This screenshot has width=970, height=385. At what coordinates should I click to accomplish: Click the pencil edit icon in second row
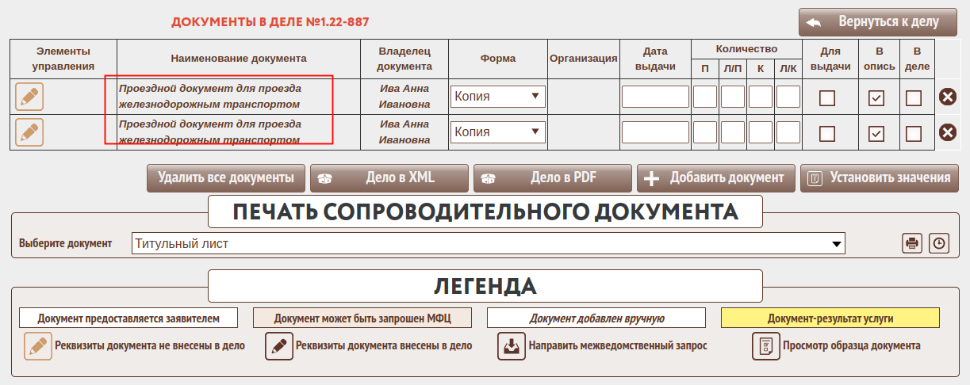29,132
